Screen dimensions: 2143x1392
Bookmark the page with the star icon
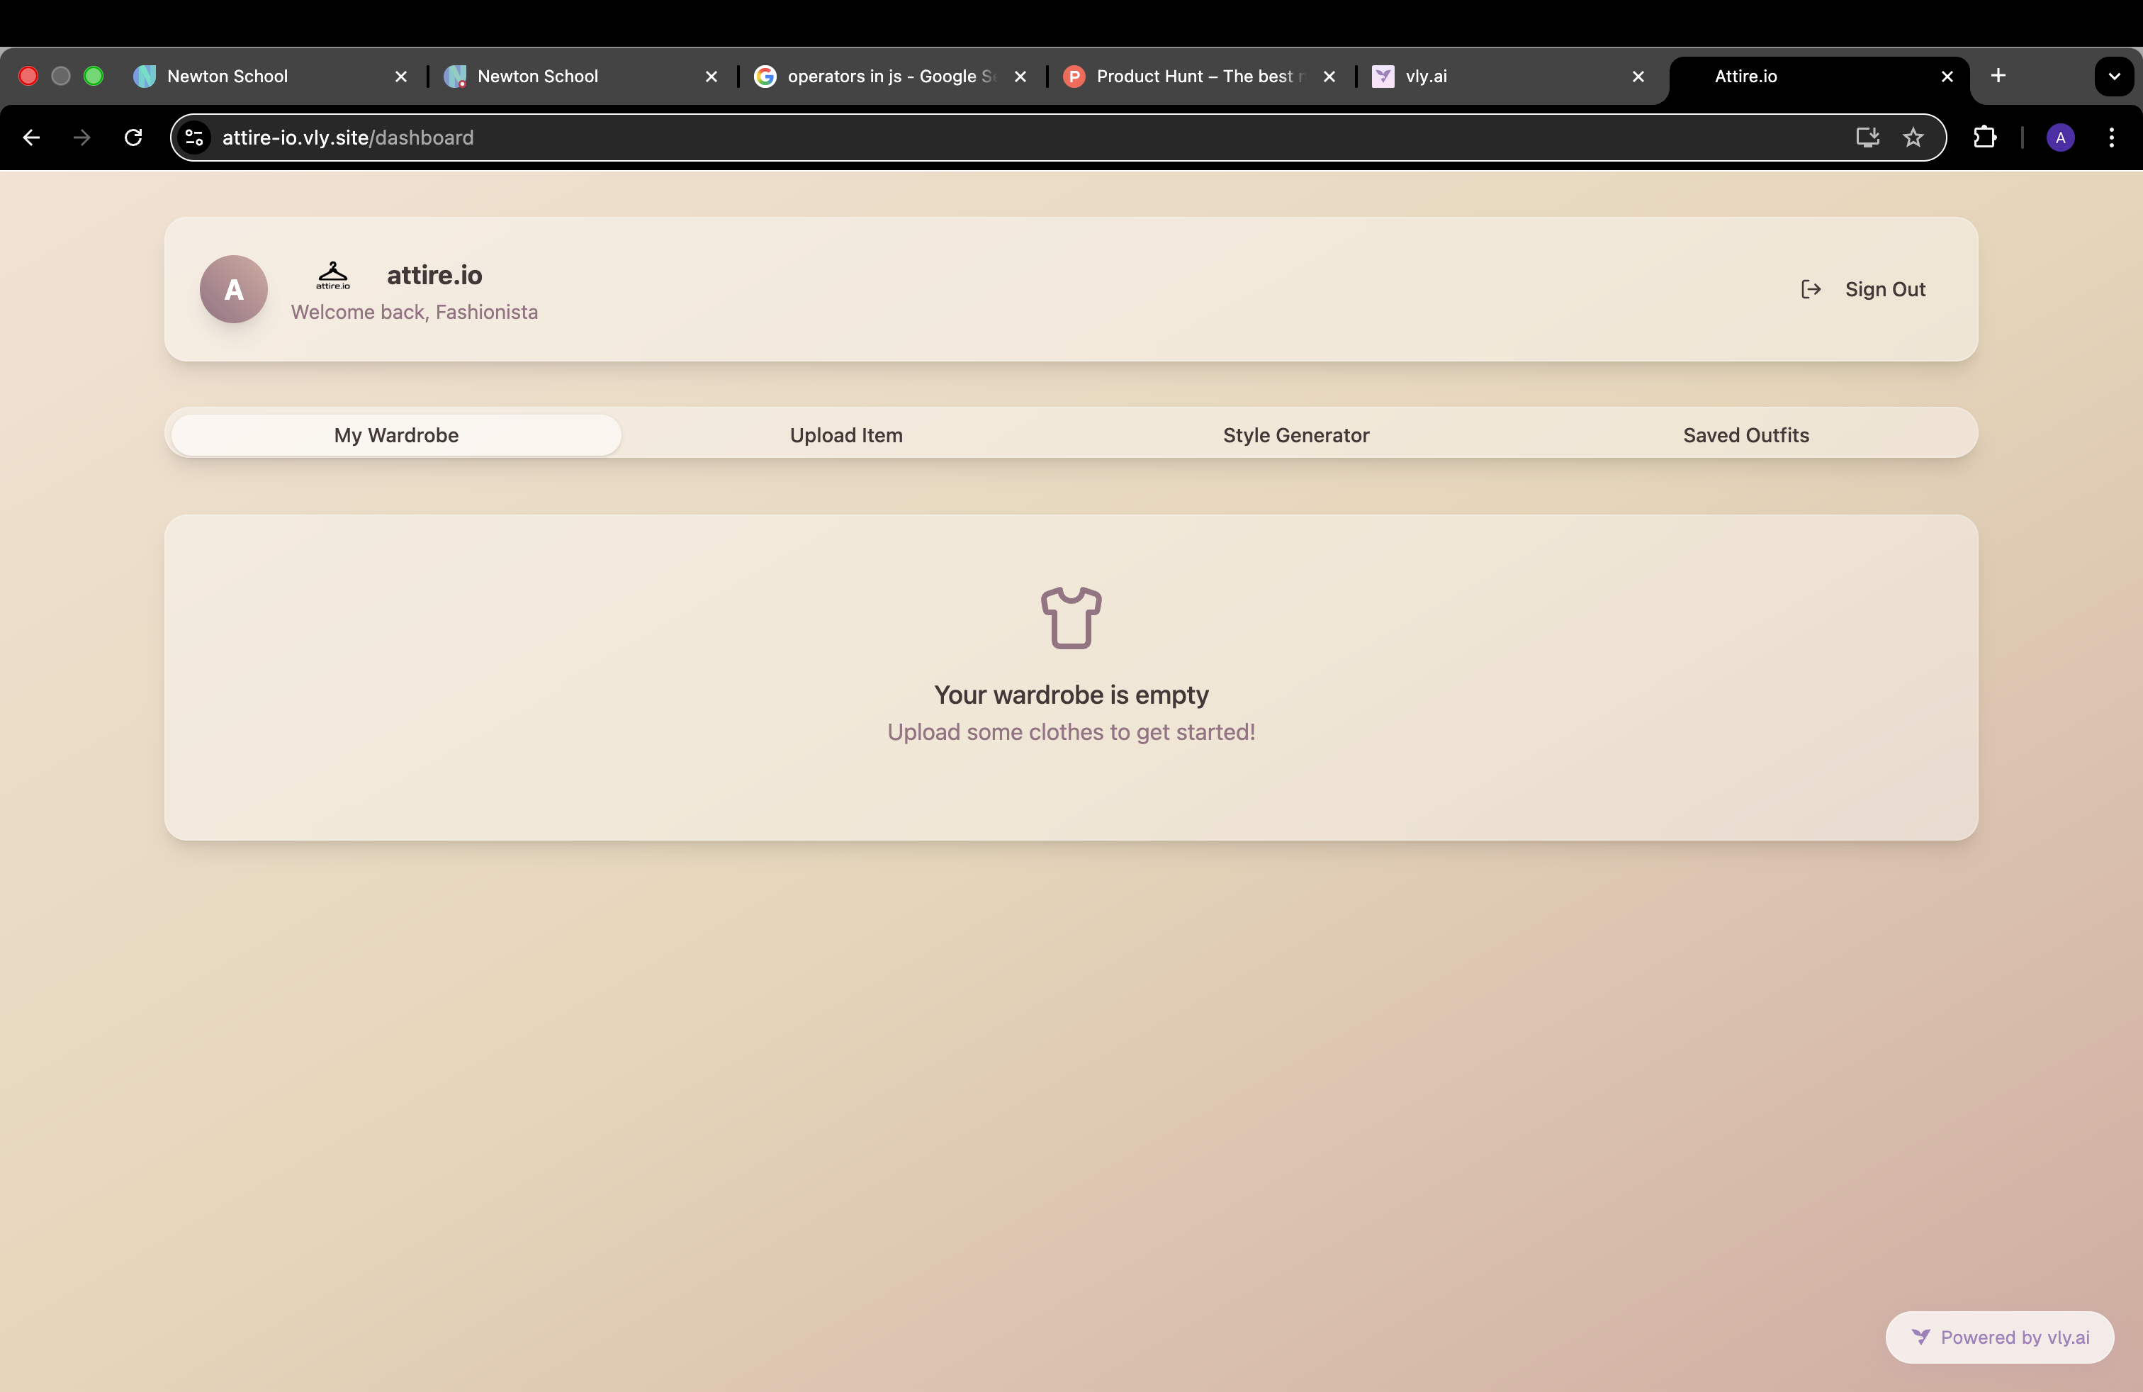[1913, 137]
